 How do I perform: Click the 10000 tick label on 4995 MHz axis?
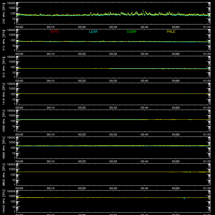11,138
